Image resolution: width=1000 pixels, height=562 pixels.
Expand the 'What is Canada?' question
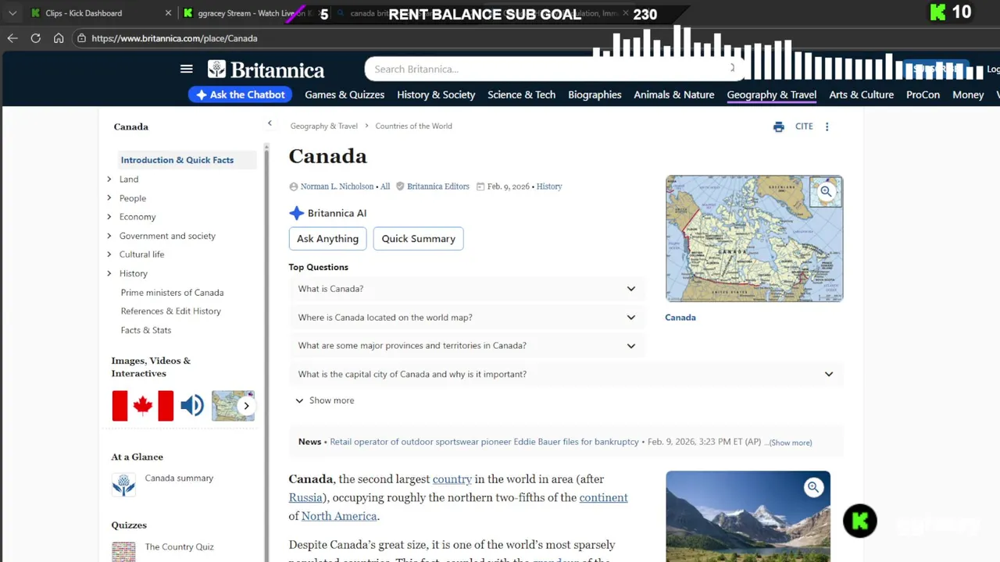466,289
